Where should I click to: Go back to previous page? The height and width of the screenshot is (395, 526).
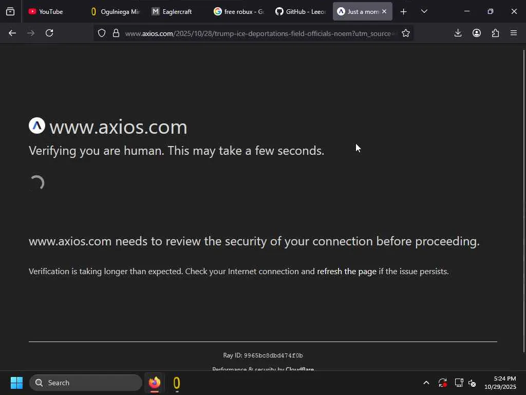(12, 33)
